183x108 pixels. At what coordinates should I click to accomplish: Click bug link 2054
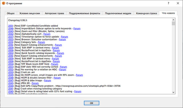click(x=11, y=64)
